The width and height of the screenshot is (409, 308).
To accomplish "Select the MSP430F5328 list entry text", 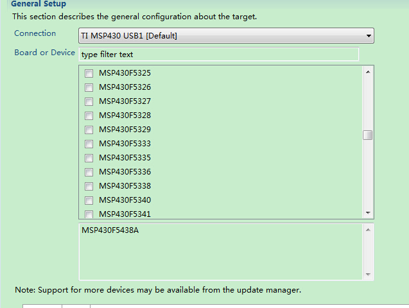I will 125,115.
